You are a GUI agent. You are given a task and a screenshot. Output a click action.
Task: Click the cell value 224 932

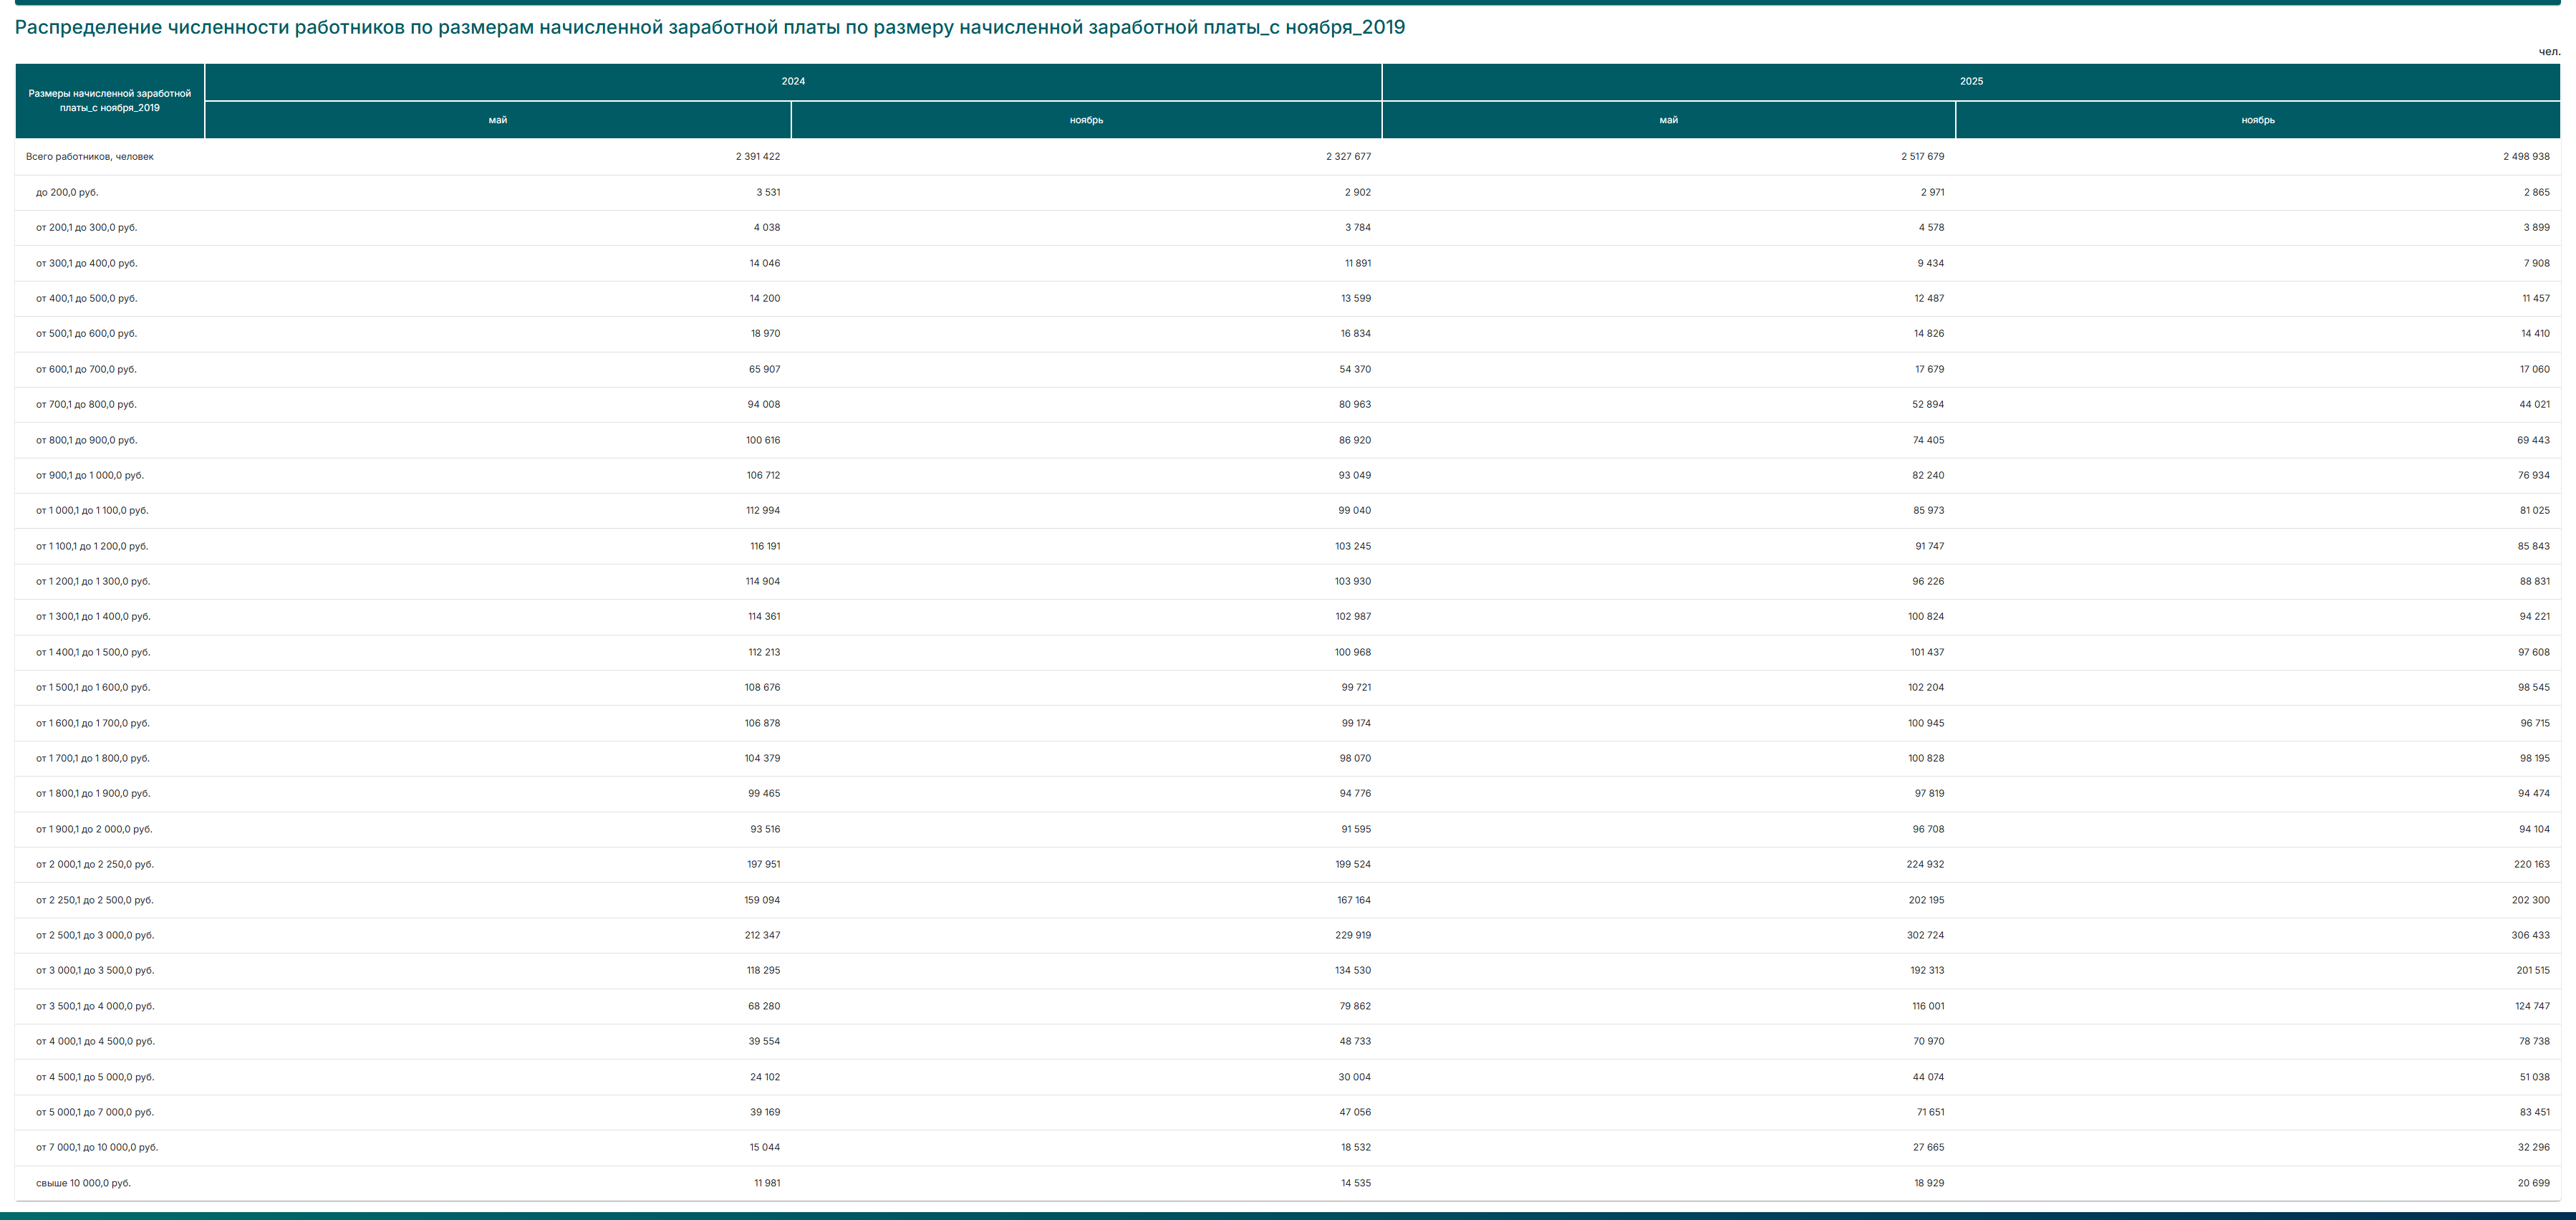pyautogui.click(x=1925, y=864)
